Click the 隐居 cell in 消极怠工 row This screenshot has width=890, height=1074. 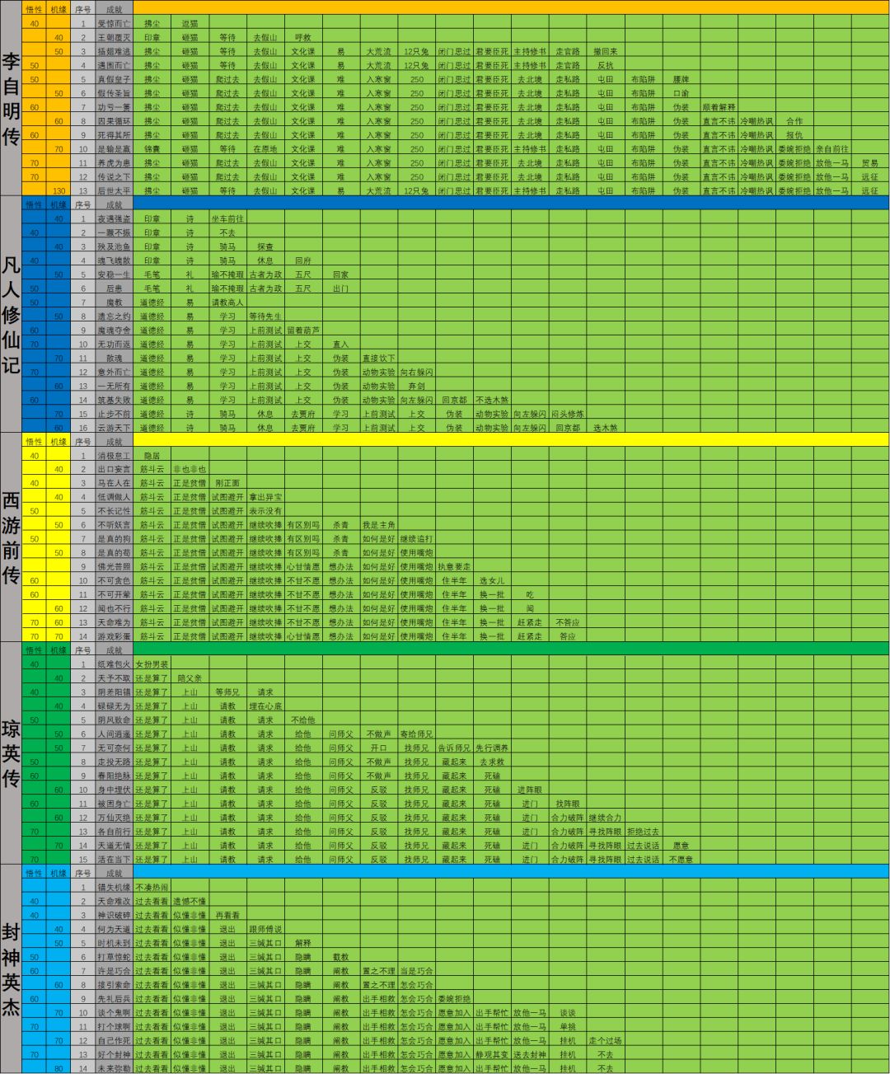152,456
